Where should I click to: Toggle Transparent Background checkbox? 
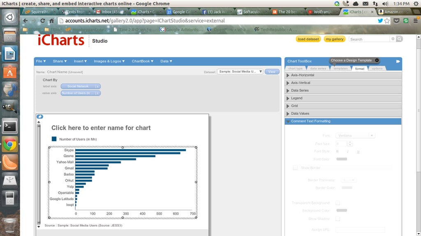click(x=338, y=203)
